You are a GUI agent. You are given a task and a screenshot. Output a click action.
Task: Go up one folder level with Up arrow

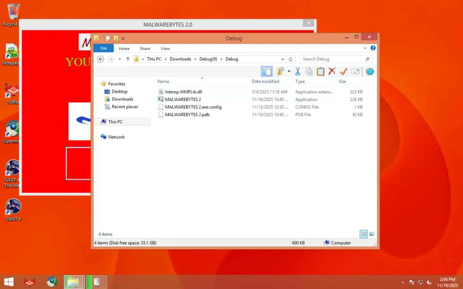click(x=128, y=59)
